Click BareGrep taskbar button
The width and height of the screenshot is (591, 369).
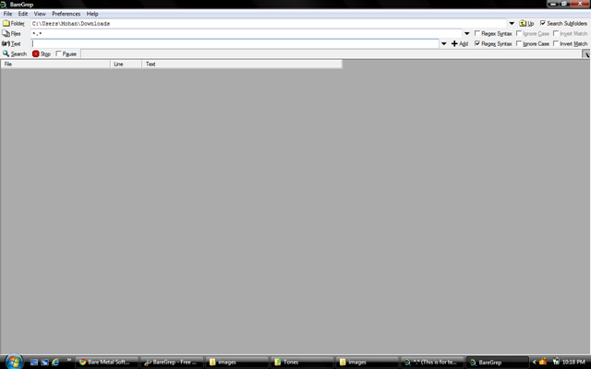pos(498,363)
